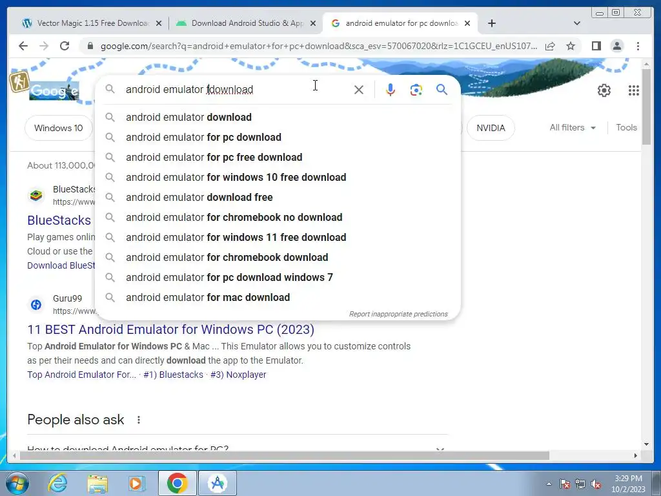Close the Vector Magic tab

click(x=159, y=23)
